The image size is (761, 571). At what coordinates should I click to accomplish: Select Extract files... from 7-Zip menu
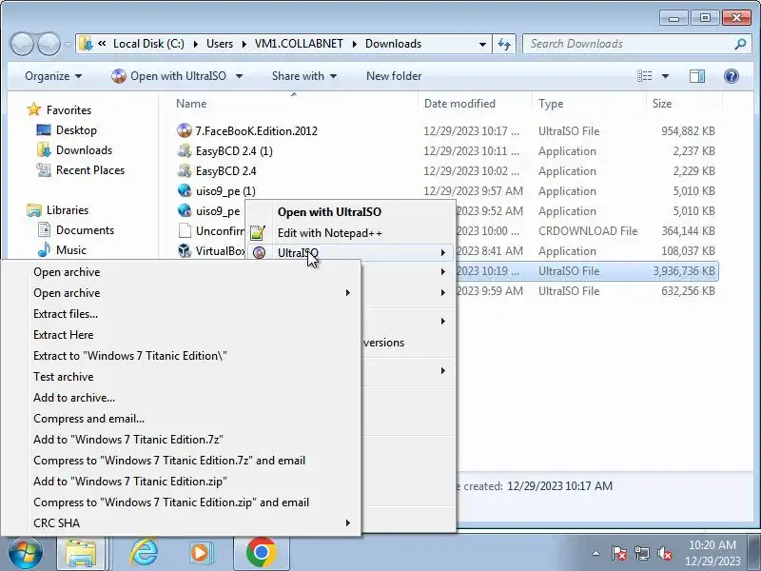66,314
